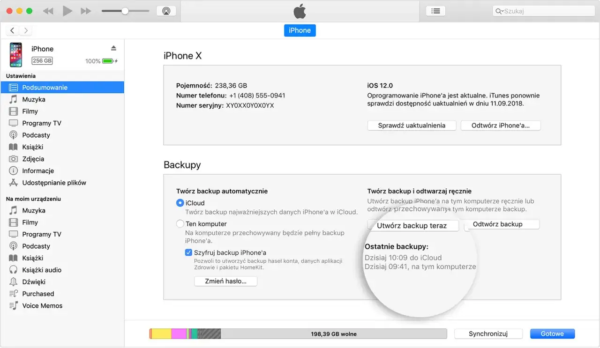Open the Filmy section under Ustawienia
Screen dimensions: 600x348
click(31, 111)
